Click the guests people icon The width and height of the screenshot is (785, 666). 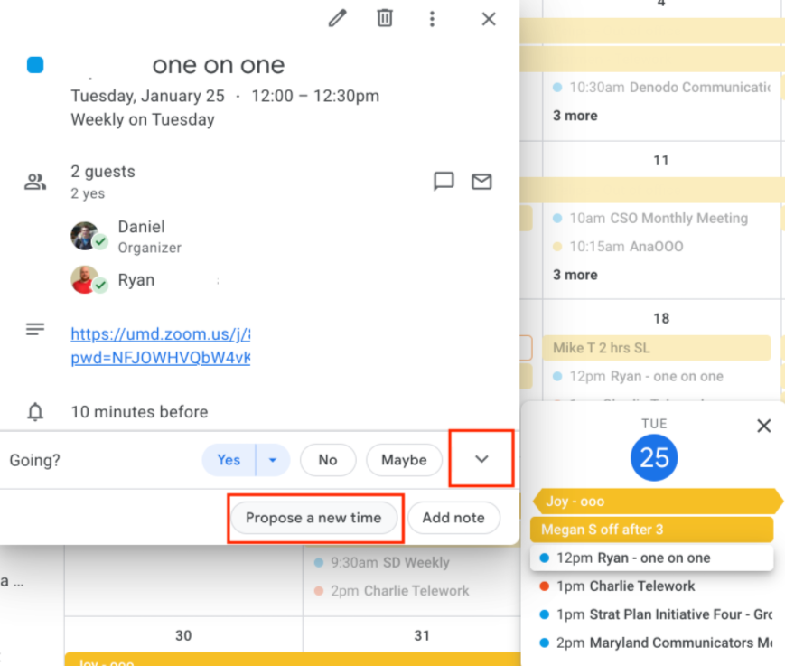[x=35, y=182]
